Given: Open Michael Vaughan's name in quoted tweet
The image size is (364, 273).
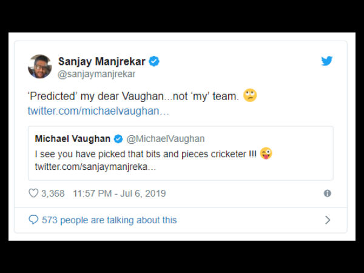Looking at the screenshot, I should point(73,139).
